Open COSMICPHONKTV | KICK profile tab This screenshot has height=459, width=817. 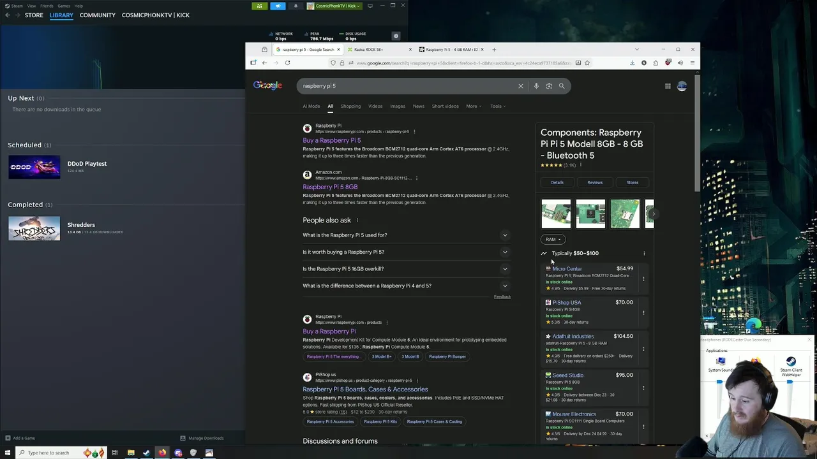[156, 15]
